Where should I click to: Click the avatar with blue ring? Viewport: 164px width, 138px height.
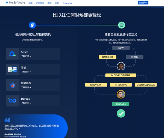click(x=121, y=66)
